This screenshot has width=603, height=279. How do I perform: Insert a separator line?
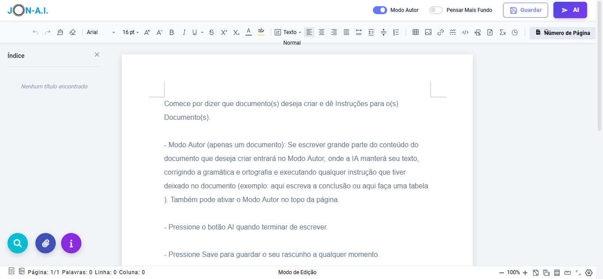(453, 32)
